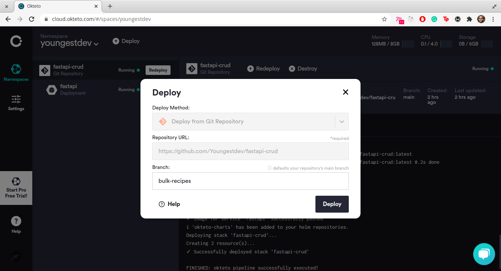
Task: Click the browser Forward arrow
Action: coord(20,19)
